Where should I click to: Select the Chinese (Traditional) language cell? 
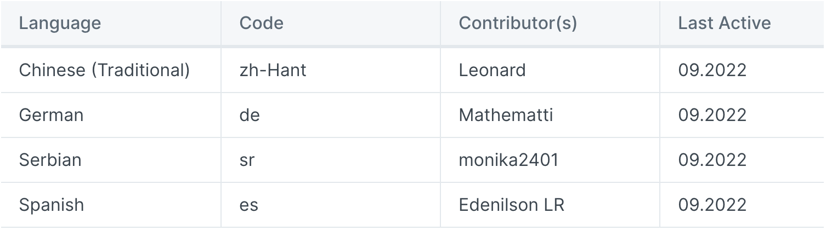[x=104, y=70]
